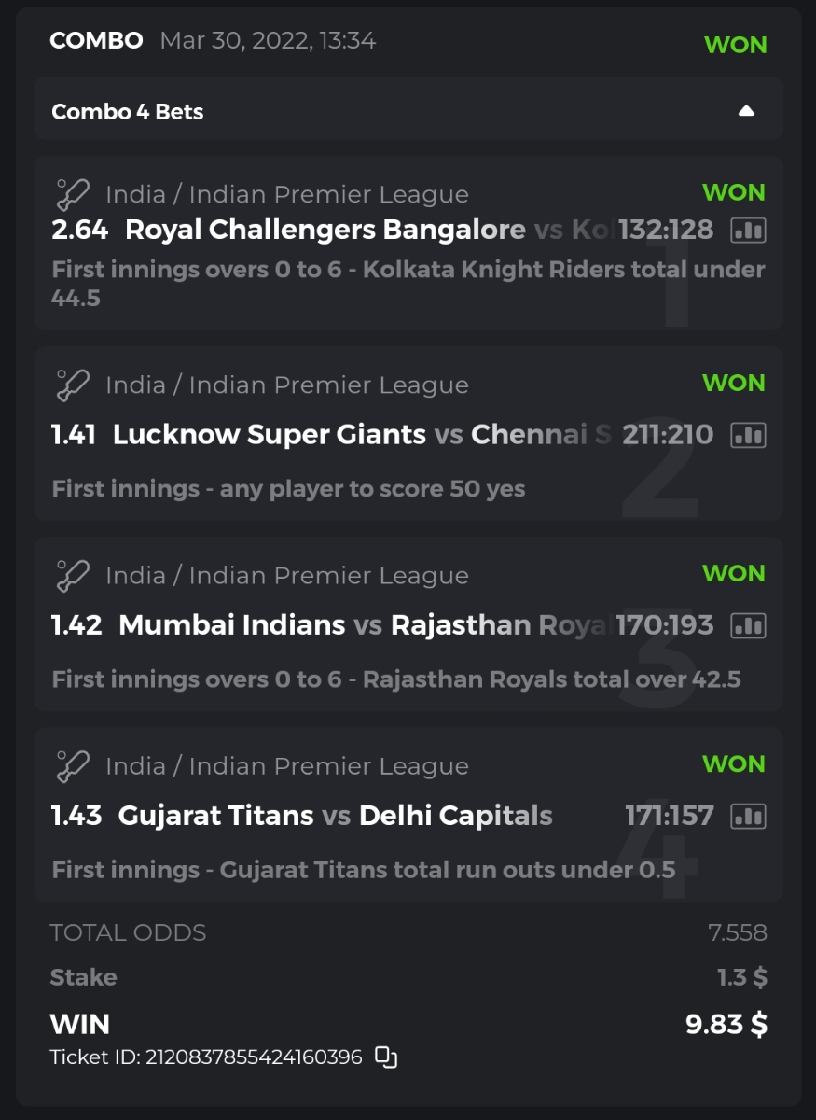The width and height of the screenshot is (816, 1120).
Task: Click the COMBO label at top
Action: [96, 41]
